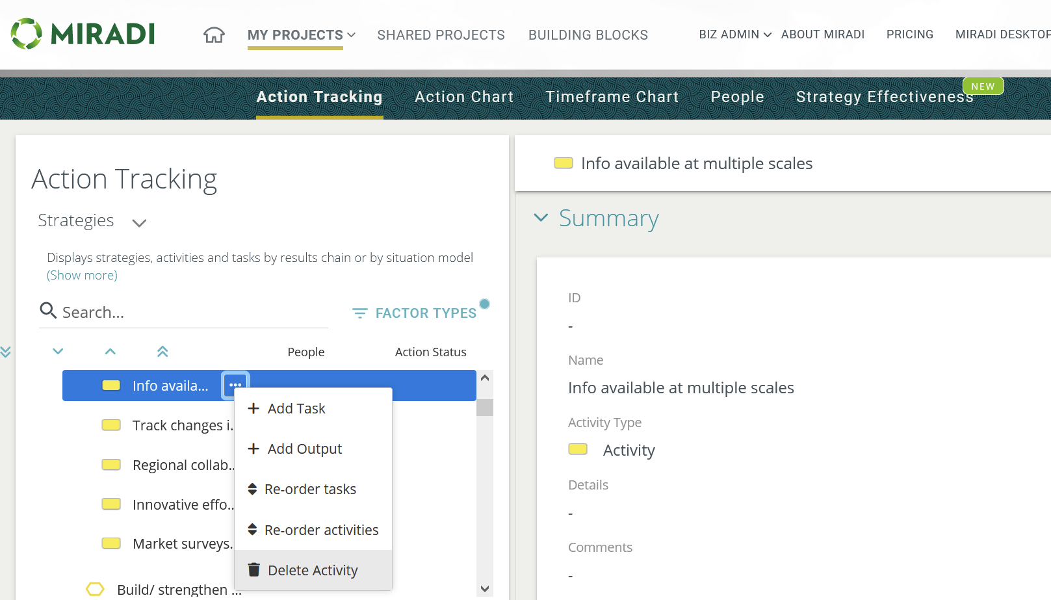1051x600 pixels.
Task: Open BIZ ADMIN dropdown
Action: [x=734, y=34]
